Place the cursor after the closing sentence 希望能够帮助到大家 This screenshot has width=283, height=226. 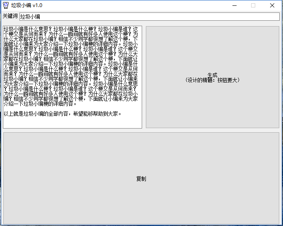click(122, 114)
